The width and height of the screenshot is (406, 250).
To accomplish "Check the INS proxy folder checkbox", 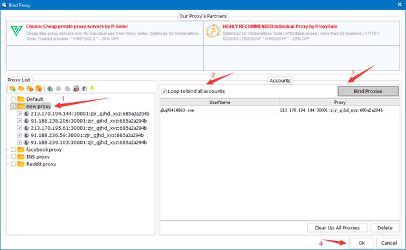I will tap(13, 157).
